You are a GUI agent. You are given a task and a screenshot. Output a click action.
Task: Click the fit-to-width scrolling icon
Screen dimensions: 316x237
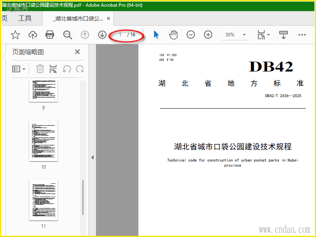(x=261, y=35)
